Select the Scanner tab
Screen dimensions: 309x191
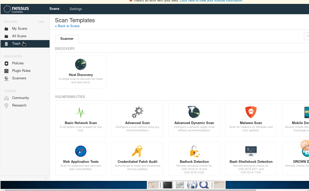(x=67, y=39)
